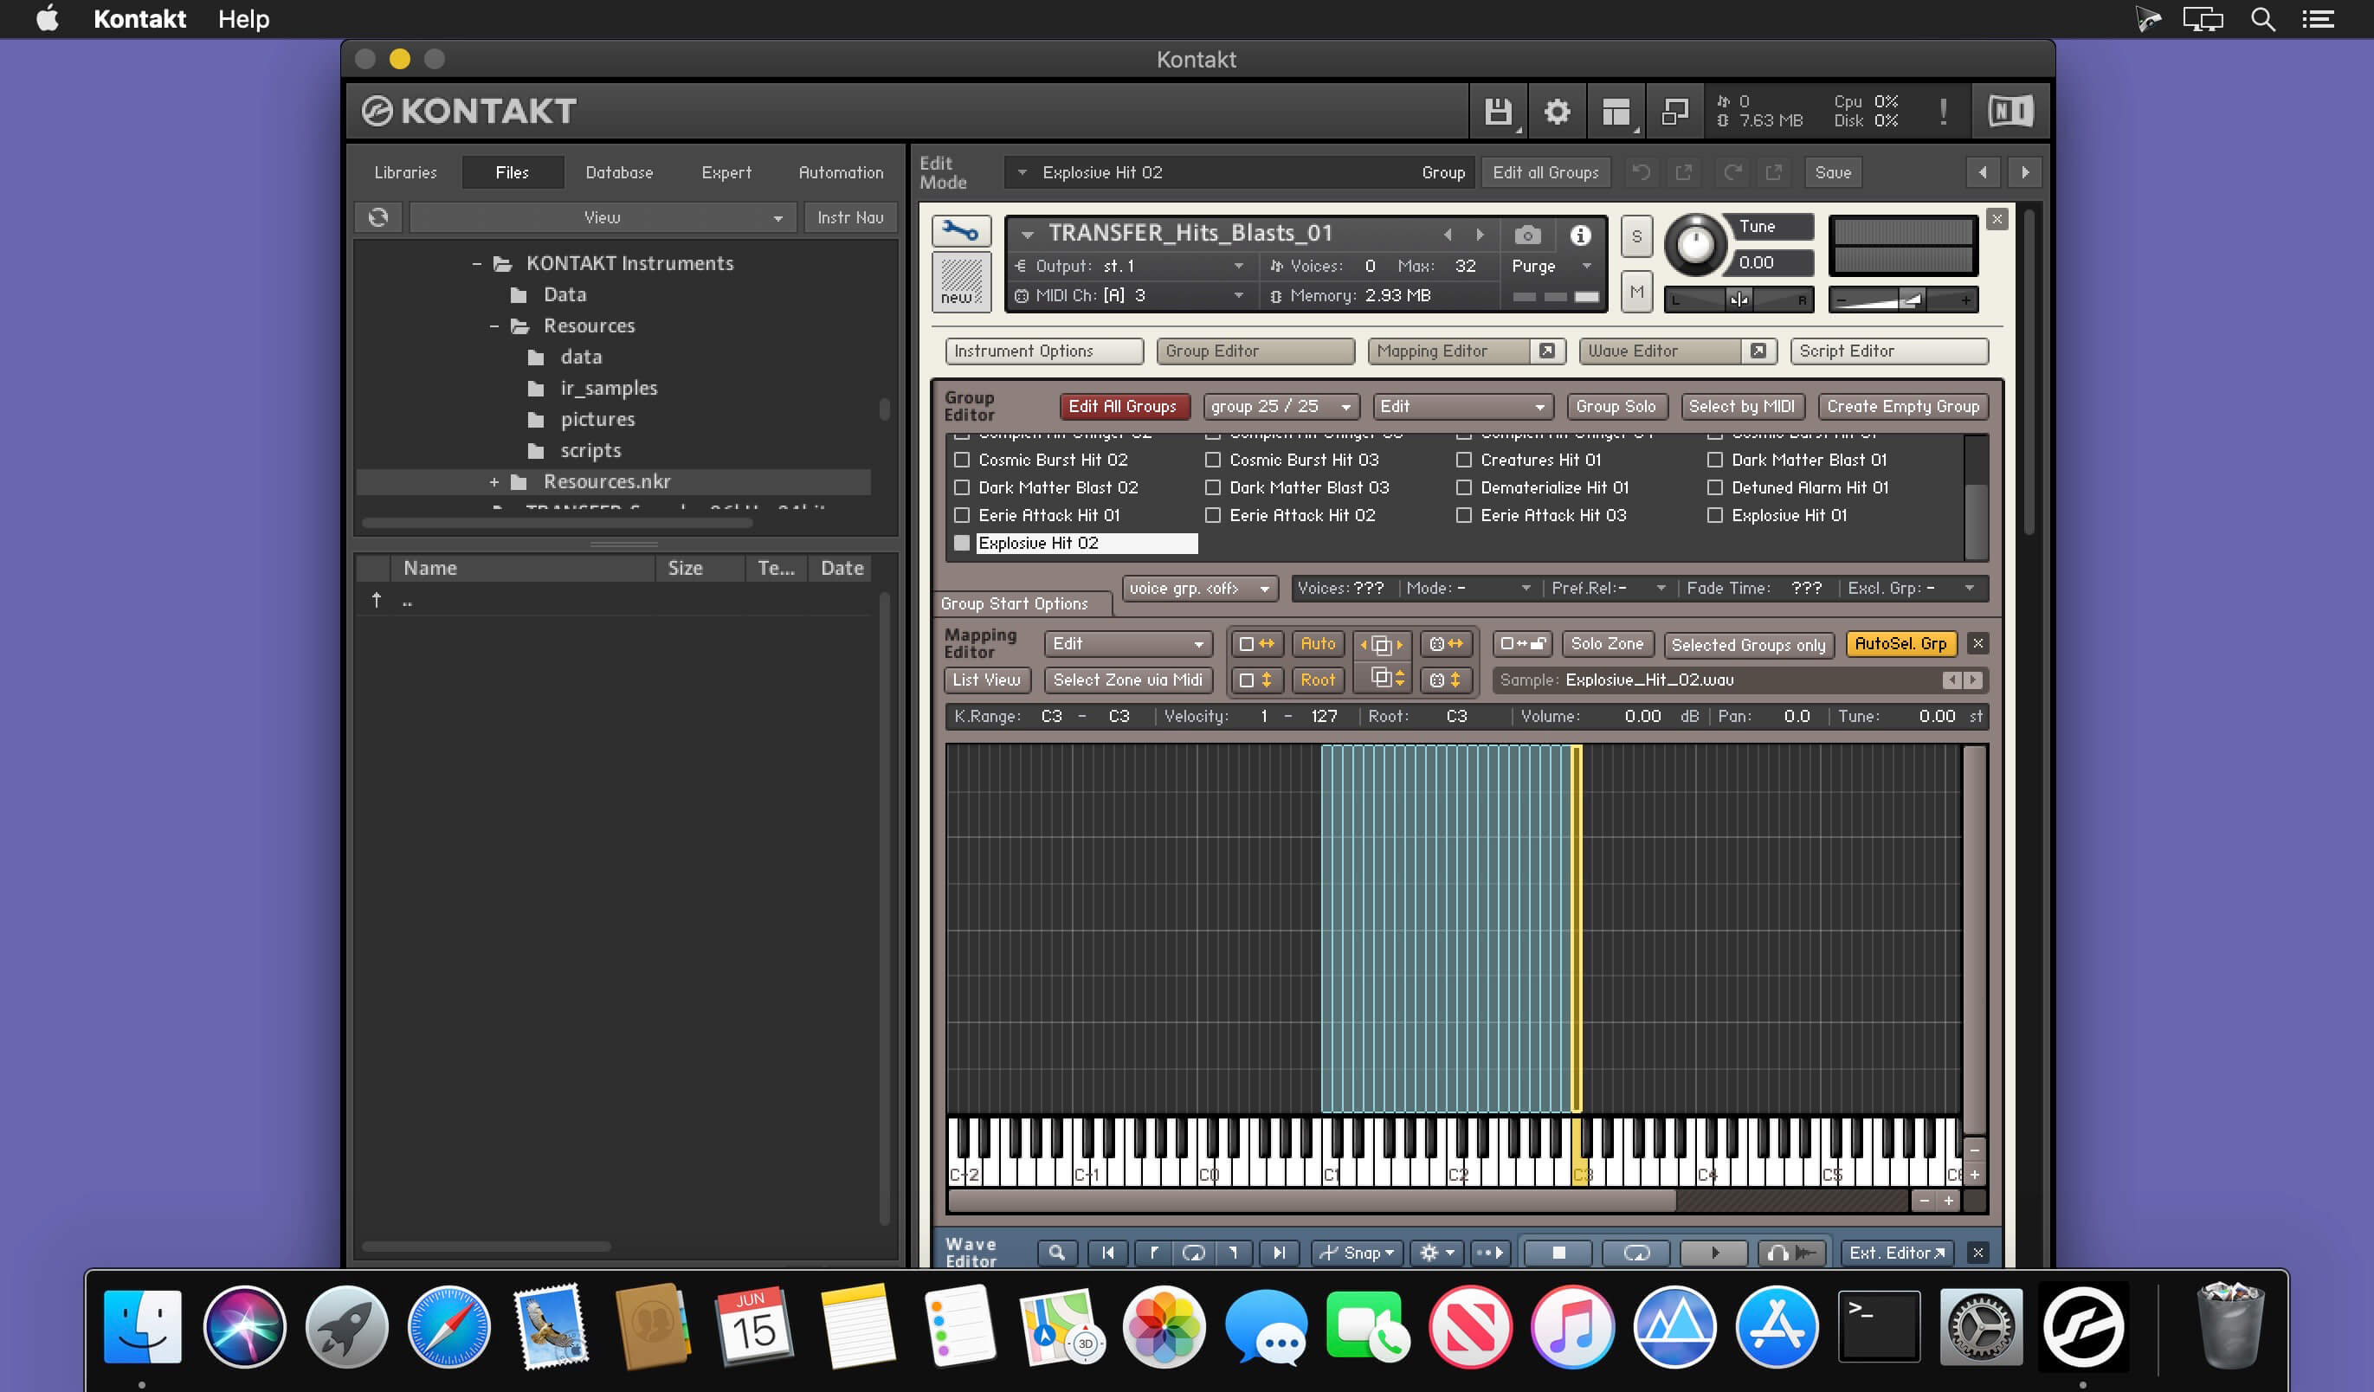Open the Group Editor Edit dropdown

[1461, 407]
